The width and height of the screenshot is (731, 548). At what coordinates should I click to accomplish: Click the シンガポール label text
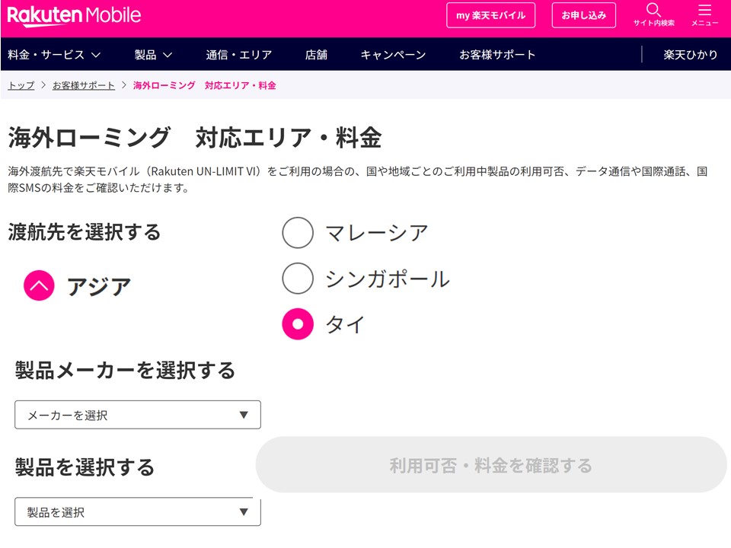(x=388, y=279)
